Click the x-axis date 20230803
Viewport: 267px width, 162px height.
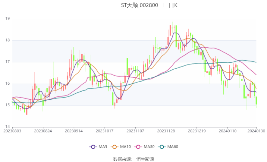point(12,131)
